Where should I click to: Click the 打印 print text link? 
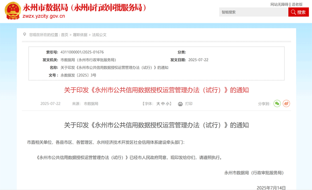tap(189, 104)
